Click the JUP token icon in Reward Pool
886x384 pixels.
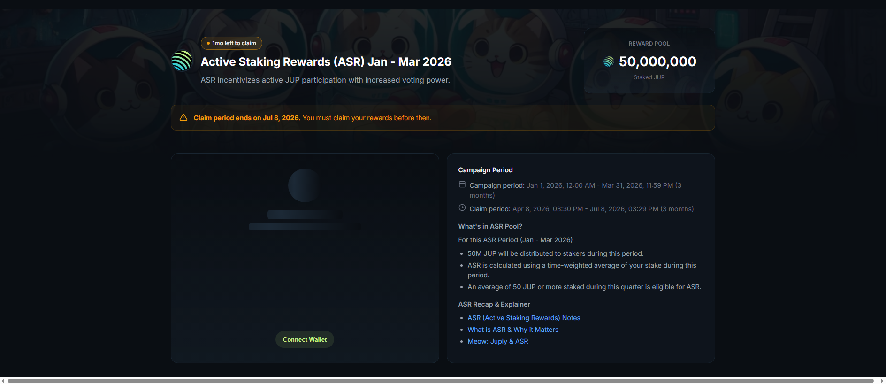click(x=608, y=61)
